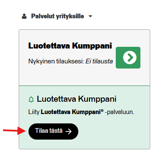Viewport: 160px width, 160px height.
Task: Click the green bell notification icon
Action: [x=31, y=99]
